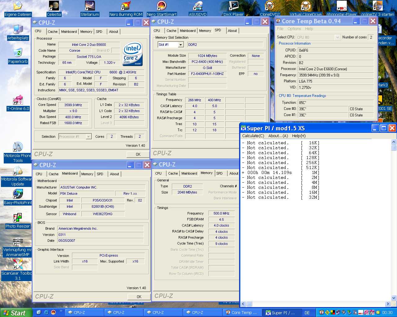
Task: Select Mainboard tab in CPU-Z memory-timings window
Action: point(189,173)
